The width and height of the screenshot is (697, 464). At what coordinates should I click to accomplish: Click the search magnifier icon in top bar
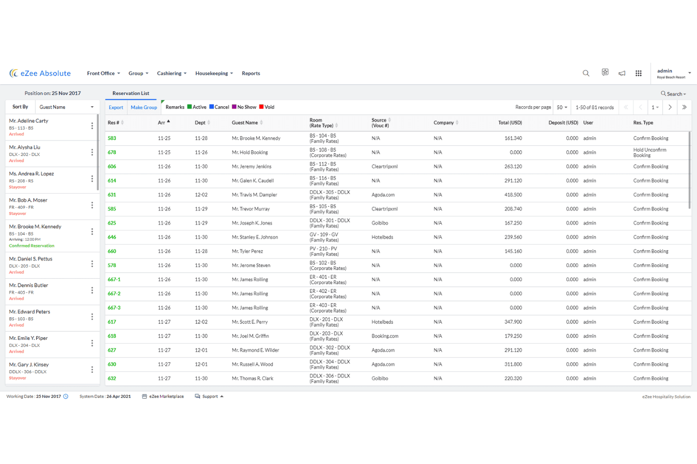[x=586, y=73]
